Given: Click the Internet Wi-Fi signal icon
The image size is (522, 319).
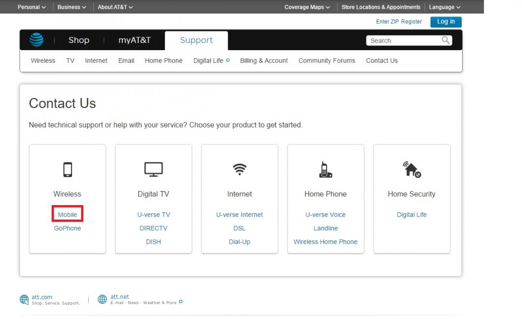Looking at the screenshot, I should (x=239, y=169).
